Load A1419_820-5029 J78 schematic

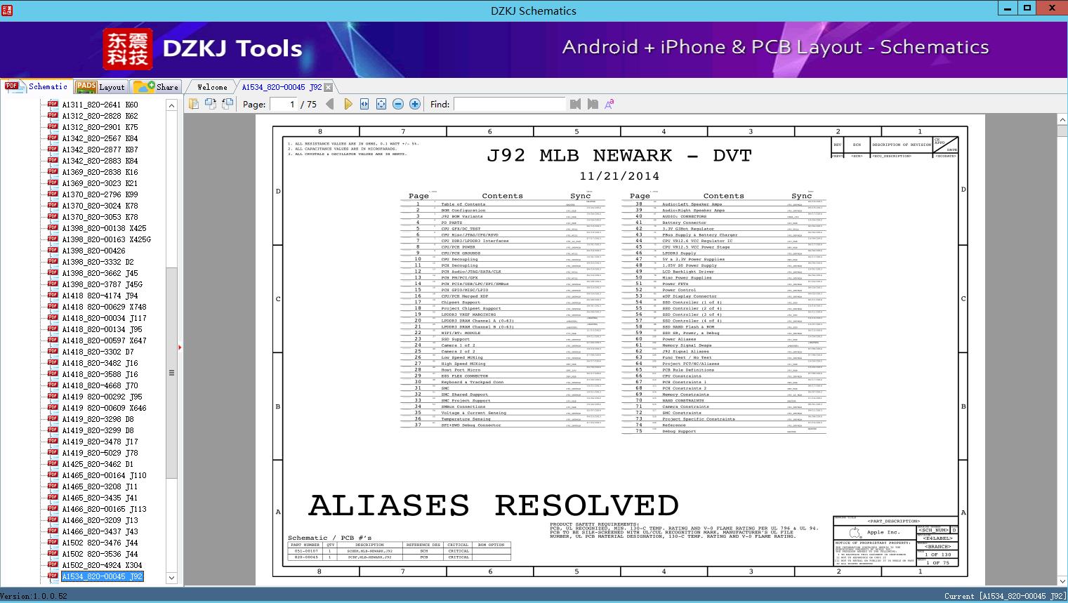[100, 453]
